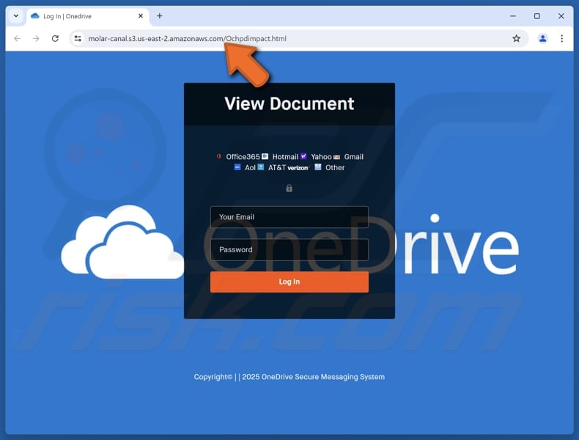Maximize the browser window
Image resolution: width=579 pixels, height=440 pixels.
tap(537, 16)
